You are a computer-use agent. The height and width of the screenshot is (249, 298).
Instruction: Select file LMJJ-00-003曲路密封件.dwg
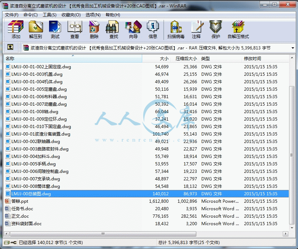click(x=40, y=149)
